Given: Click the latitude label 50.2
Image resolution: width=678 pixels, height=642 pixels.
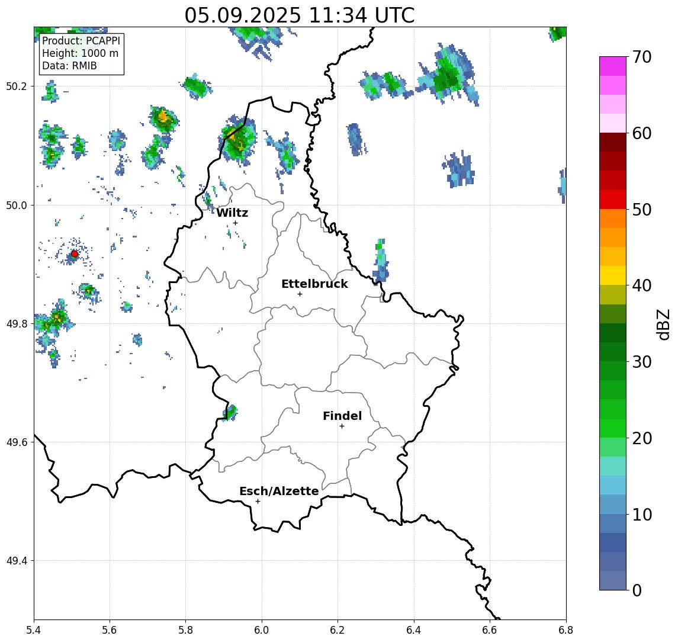Looking at the screenshot, I should point(17,86).
